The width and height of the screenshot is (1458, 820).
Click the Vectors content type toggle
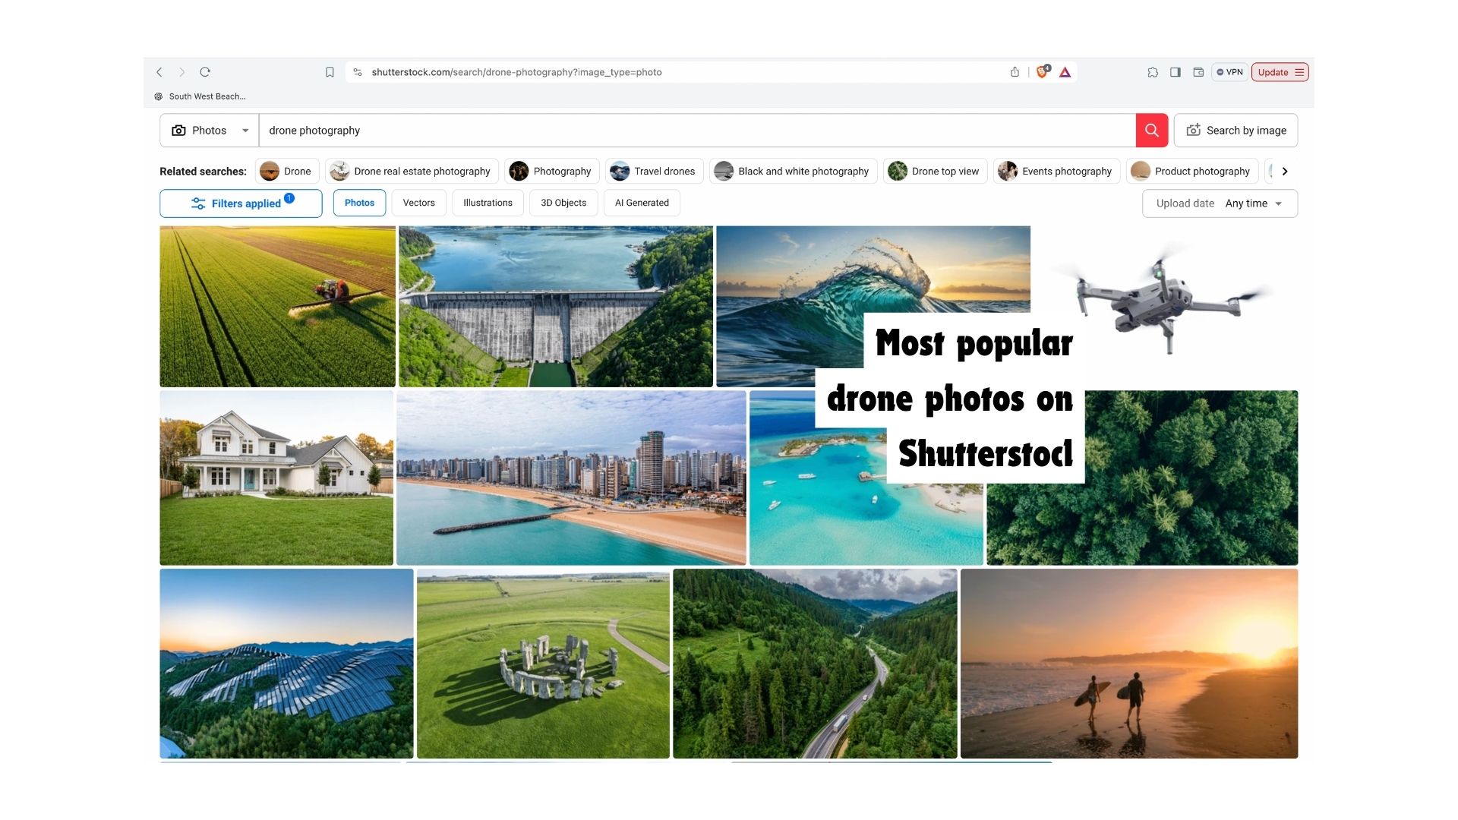point(418,203)
